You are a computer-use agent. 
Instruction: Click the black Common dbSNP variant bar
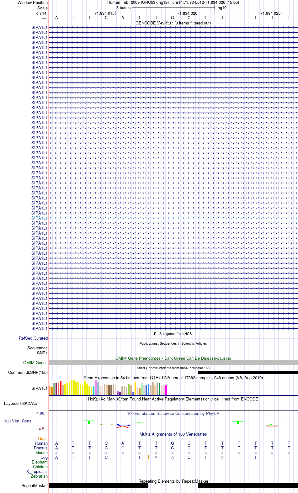(x=248, y=372)
